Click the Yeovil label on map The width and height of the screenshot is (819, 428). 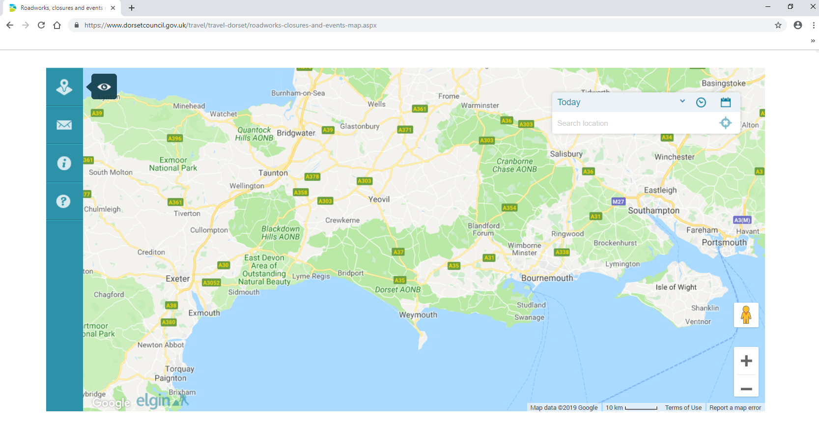(x=379, y=199)
